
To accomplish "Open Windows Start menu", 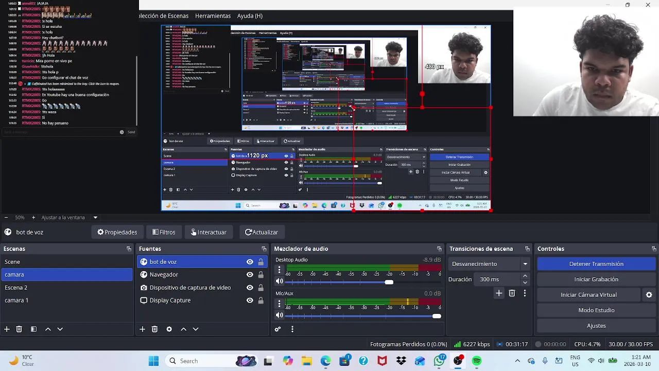I will tap(153, 361).
